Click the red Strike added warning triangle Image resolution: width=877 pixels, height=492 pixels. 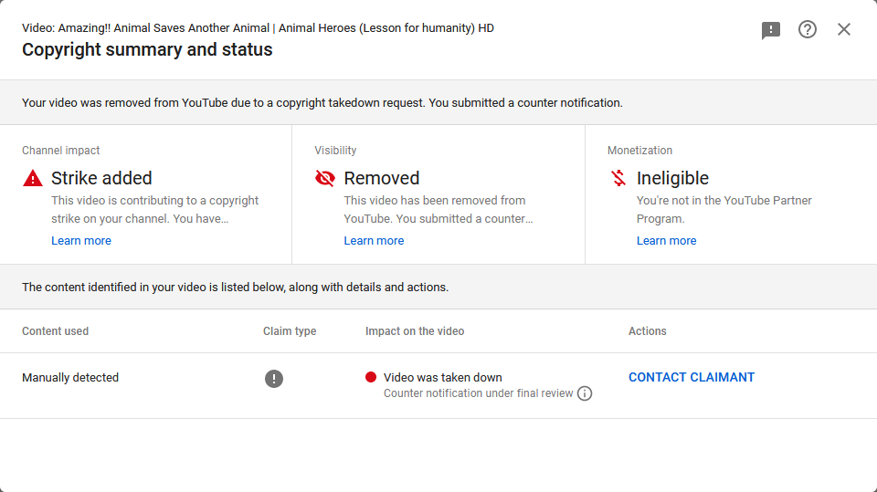pyautogui.click(x=33, y=178)
